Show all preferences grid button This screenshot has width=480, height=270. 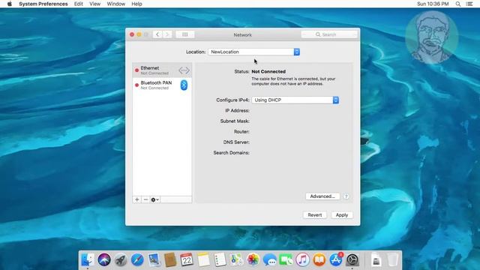(185, 34)
